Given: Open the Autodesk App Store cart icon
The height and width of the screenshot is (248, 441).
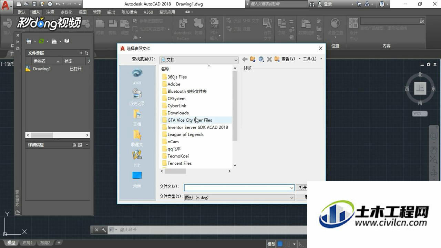Looking at the screenshot, I should (x=359, y=4).
